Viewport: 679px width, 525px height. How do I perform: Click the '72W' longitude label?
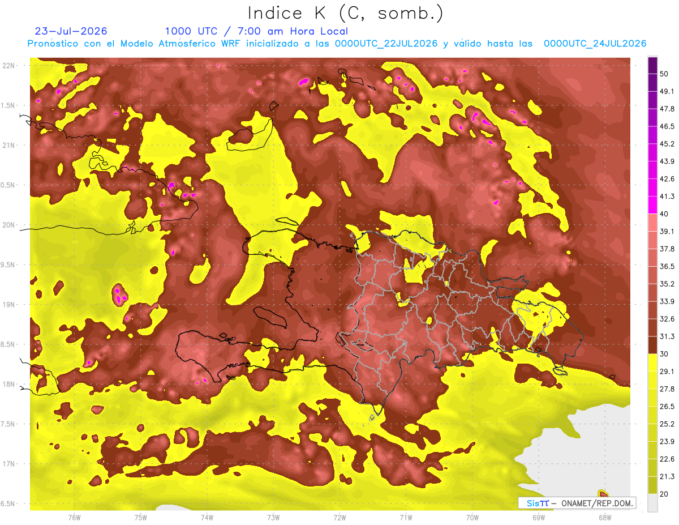click(339, 517)
